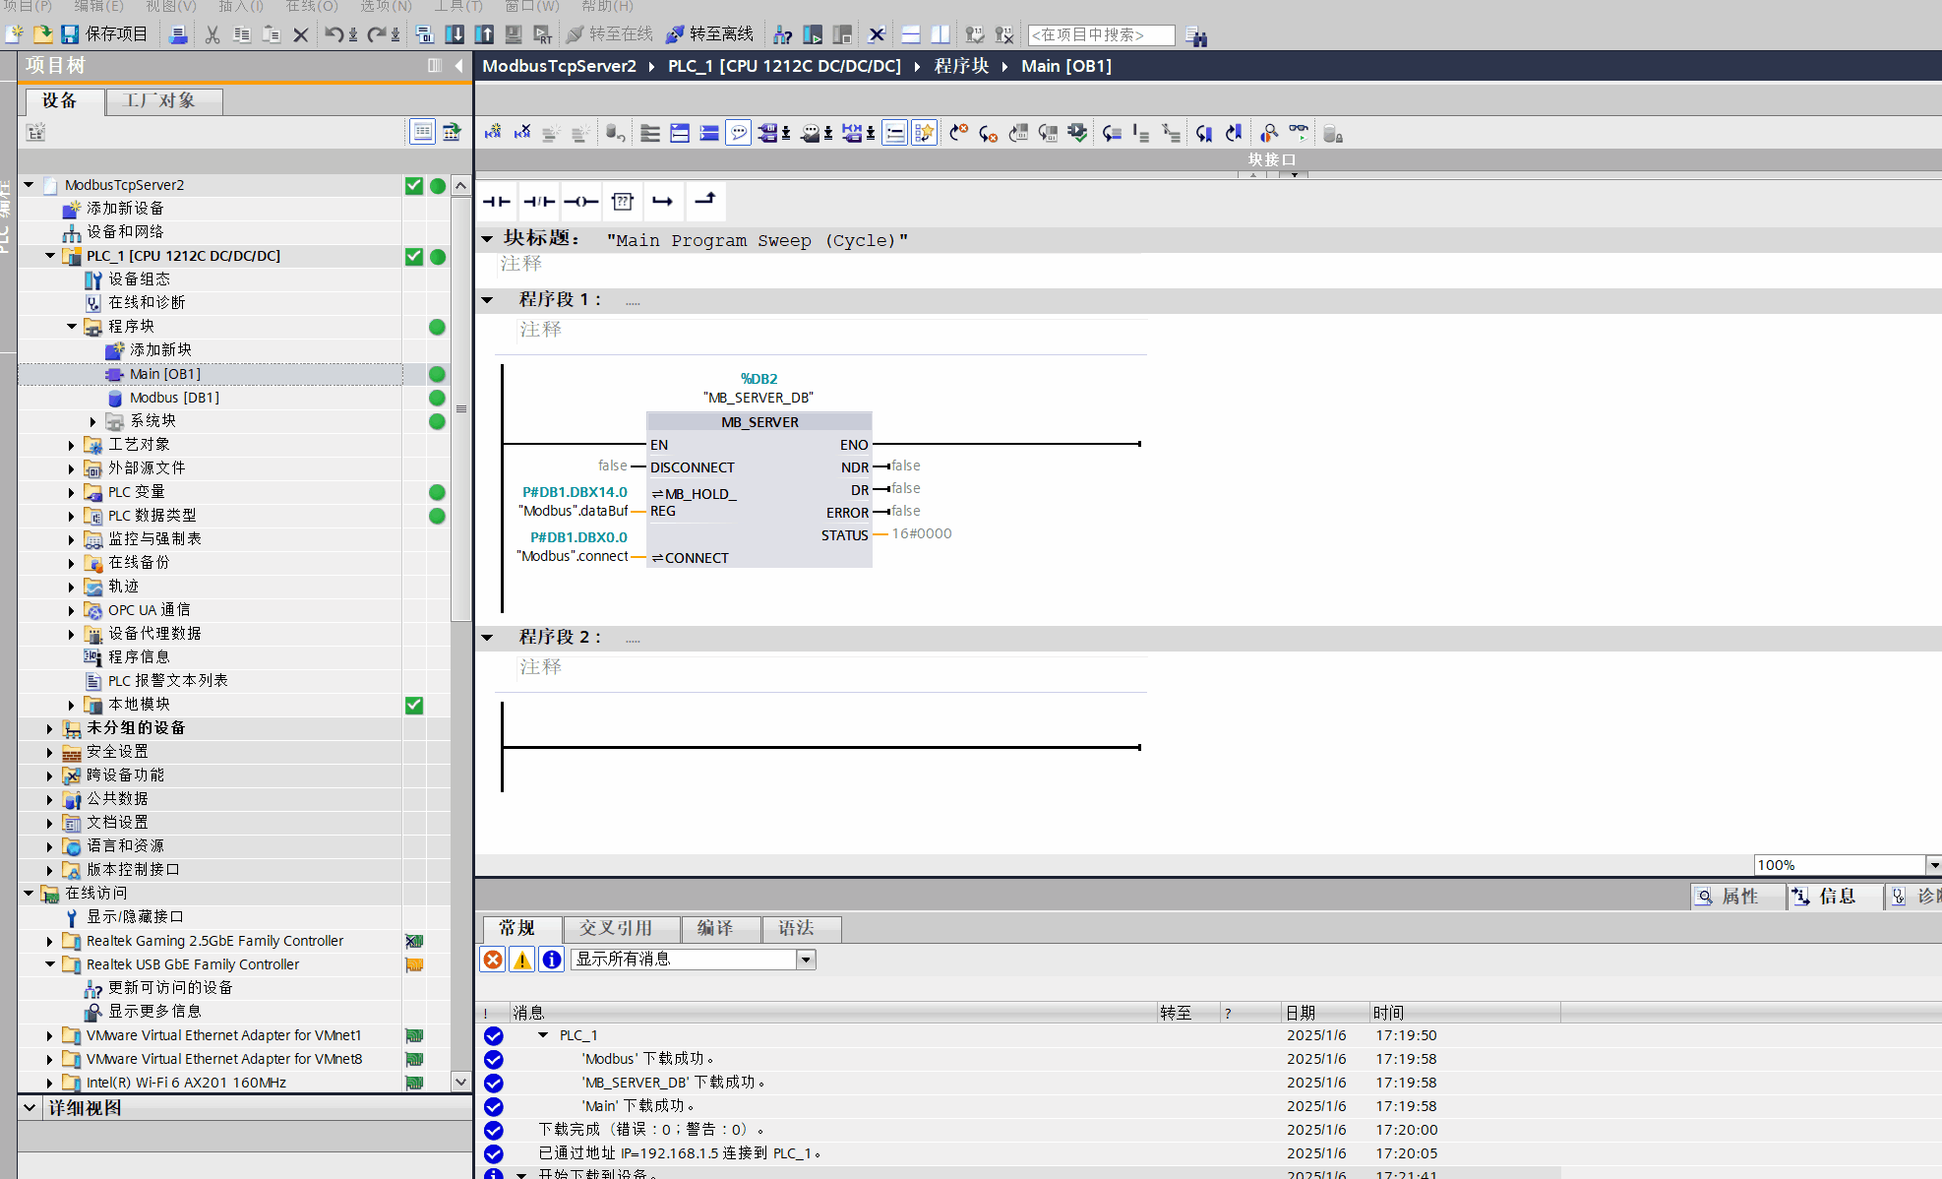The width and height of the screenshot is (1942, 1179).
Task: Toggle network comments speech-bubble button
Action: [x=738, y=133]
